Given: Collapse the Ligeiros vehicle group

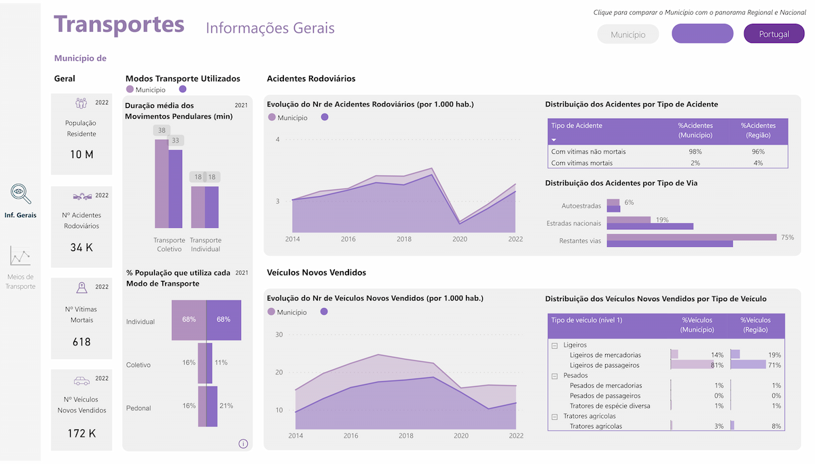Looking at the screenshot, I should [x=554, y=345].
